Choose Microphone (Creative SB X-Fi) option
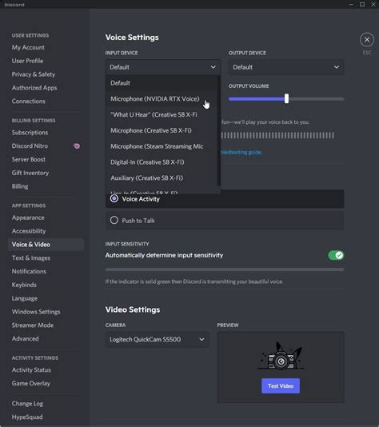This screenshot has width=379, height=427. [162, 130]
